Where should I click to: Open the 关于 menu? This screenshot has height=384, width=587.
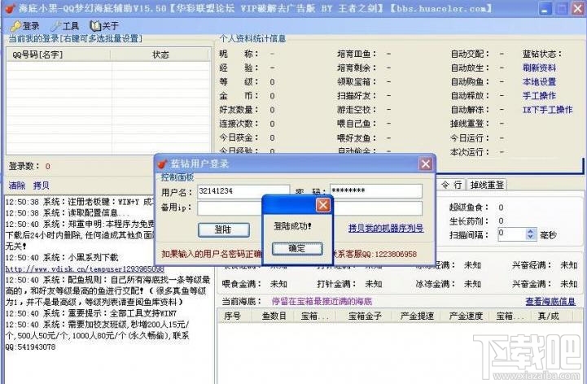click(104, 26)
